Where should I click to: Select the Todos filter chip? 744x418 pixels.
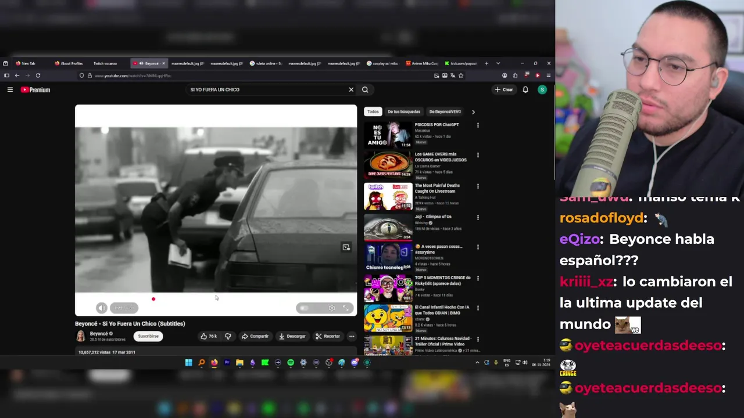pyautogui.click(x=373, y=111)
